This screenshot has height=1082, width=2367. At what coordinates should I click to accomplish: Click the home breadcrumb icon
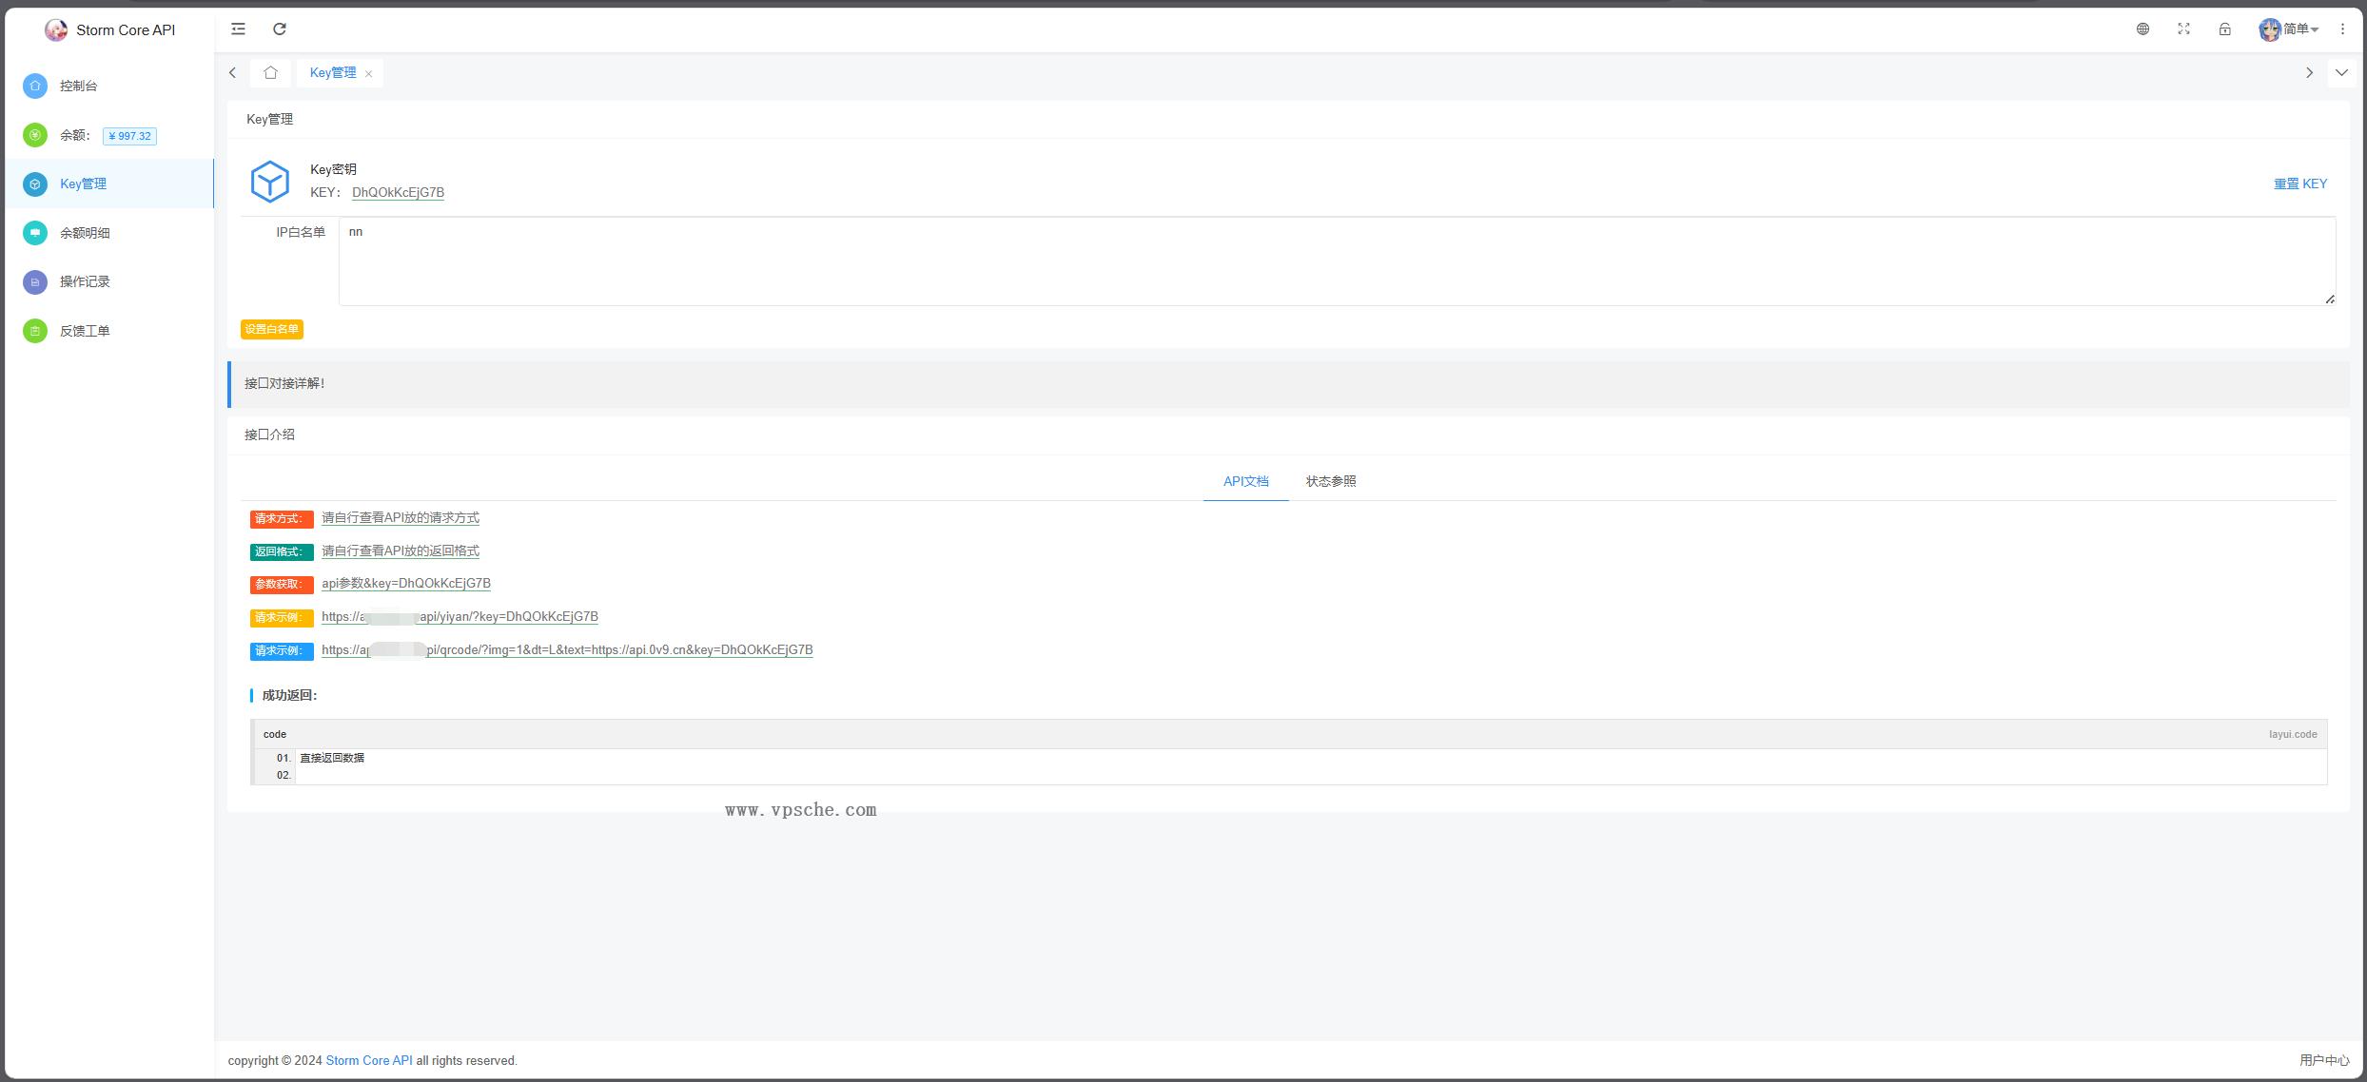point(271,72)
